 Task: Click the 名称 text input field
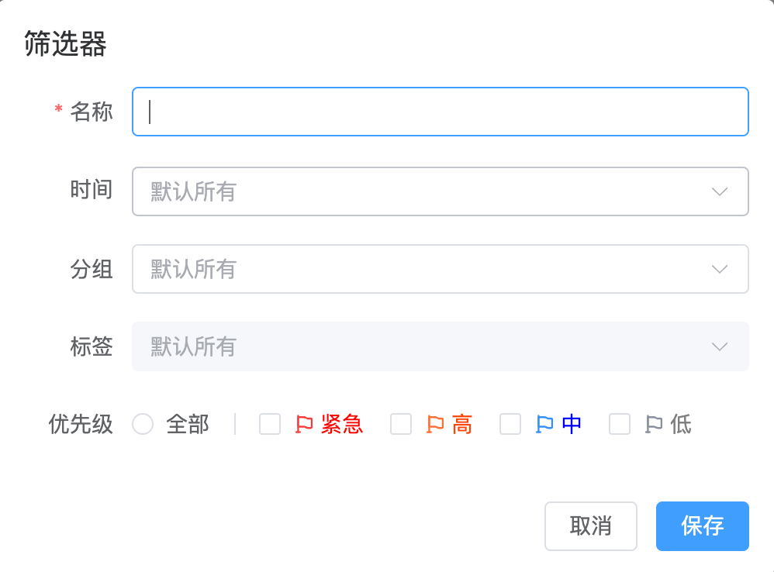tap(441, 112)
